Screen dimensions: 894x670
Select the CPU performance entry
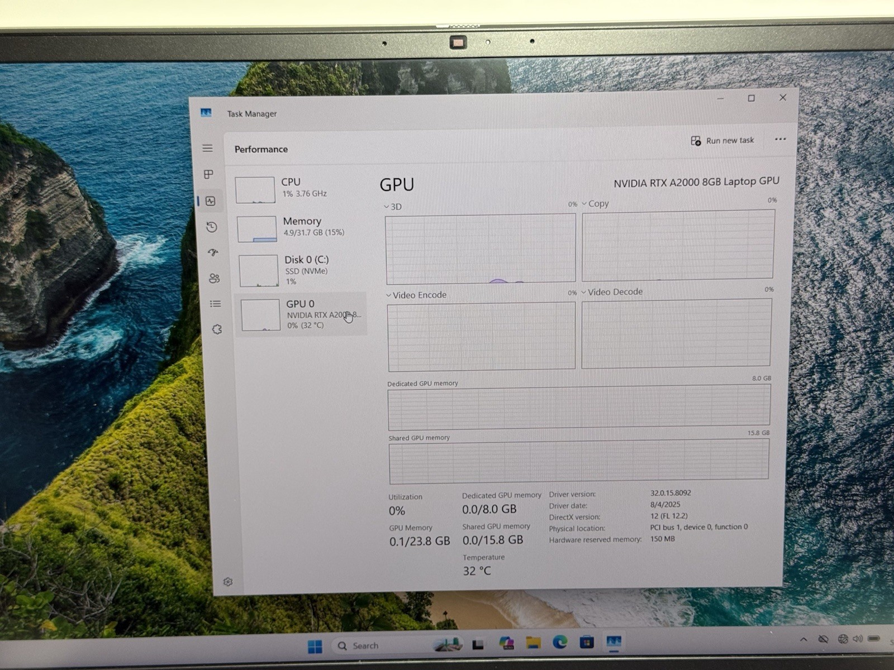point(299,189)
